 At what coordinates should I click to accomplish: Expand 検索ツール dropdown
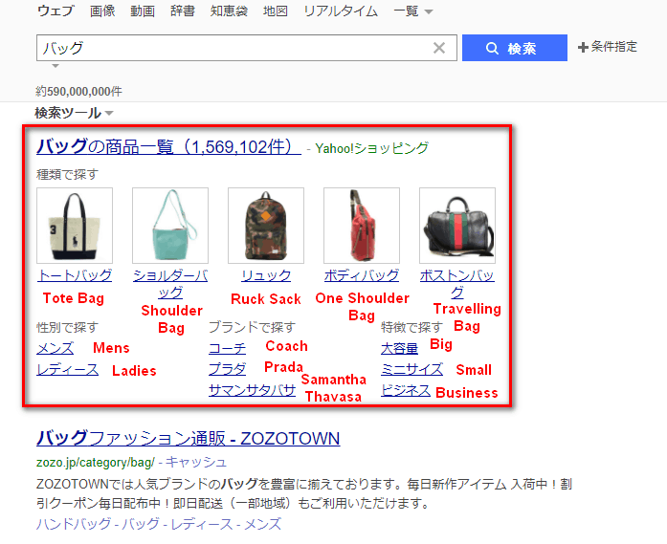coord(74,113)
